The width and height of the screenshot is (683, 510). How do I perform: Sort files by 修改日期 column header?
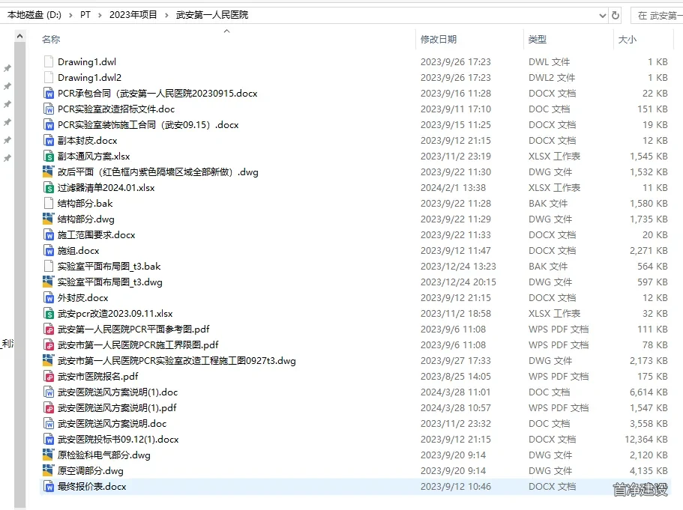pyautogui.click(x=438, y=39)
